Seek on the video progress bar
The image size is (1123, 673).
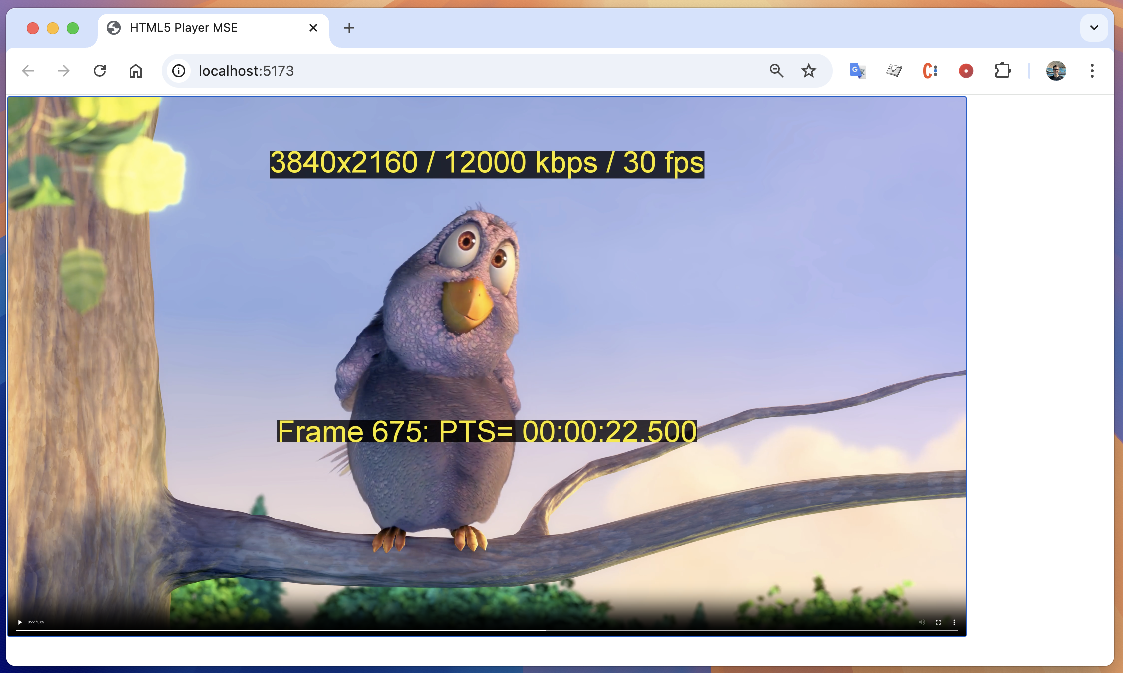(487, 631)
